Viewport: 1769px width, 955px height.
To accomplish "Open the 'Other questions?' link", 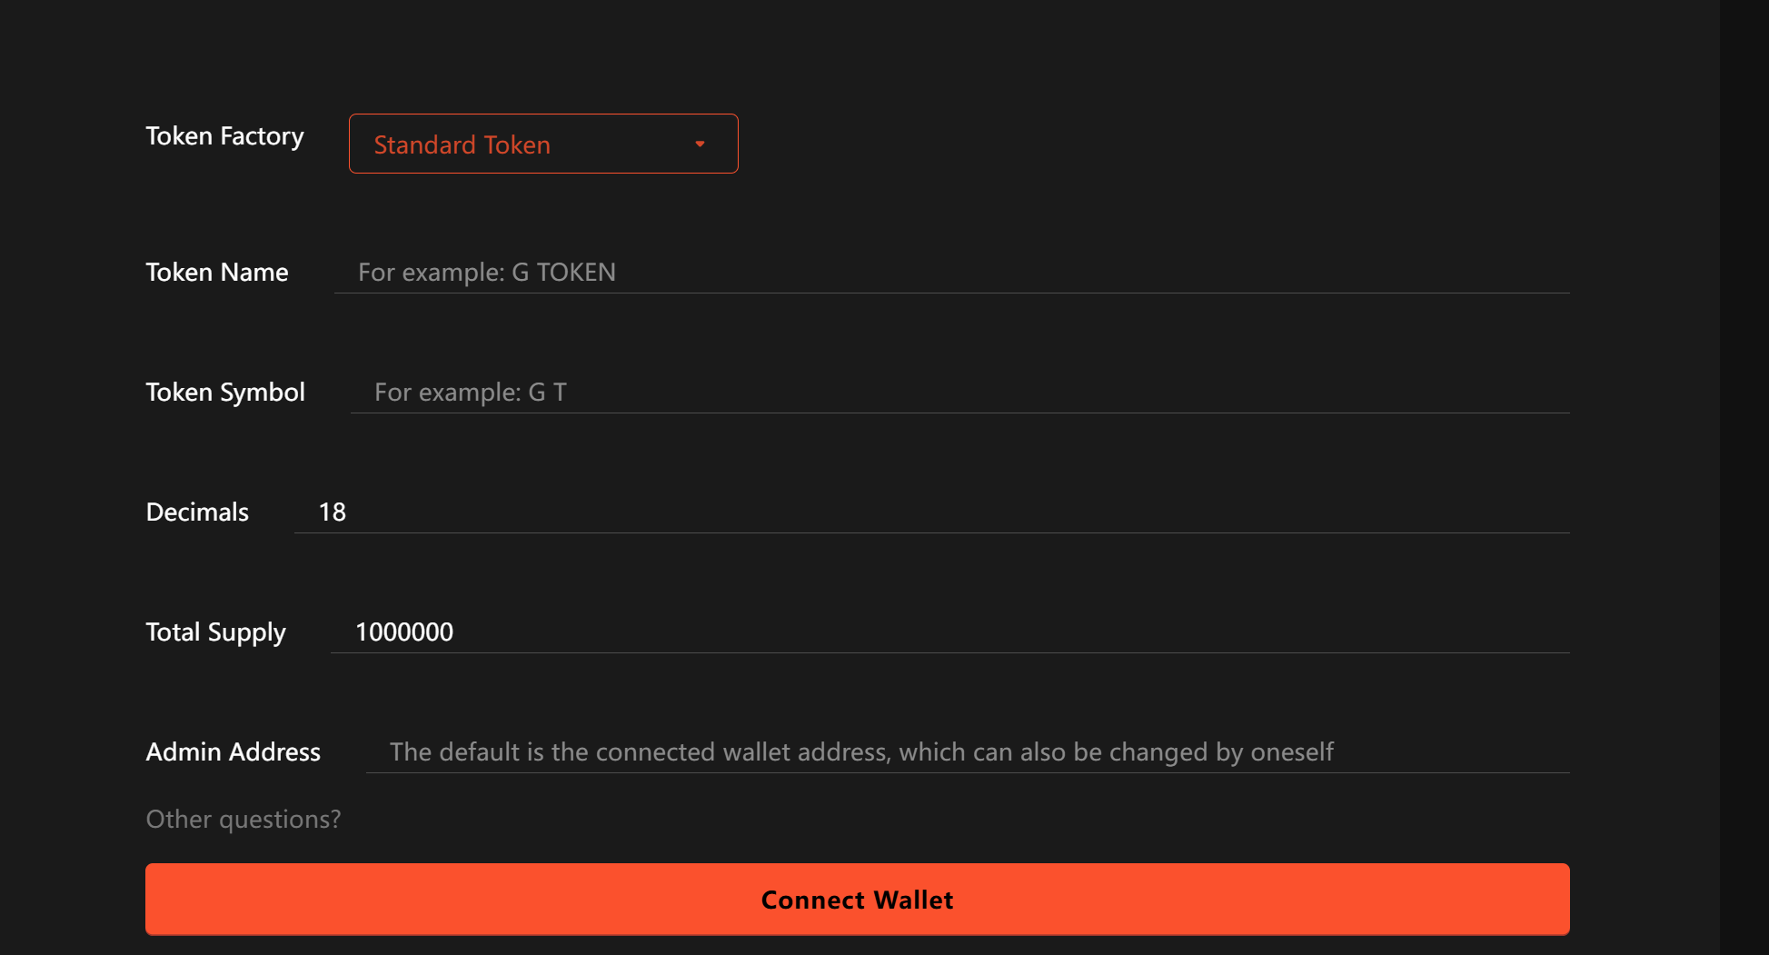I will (x=243, y=819).
